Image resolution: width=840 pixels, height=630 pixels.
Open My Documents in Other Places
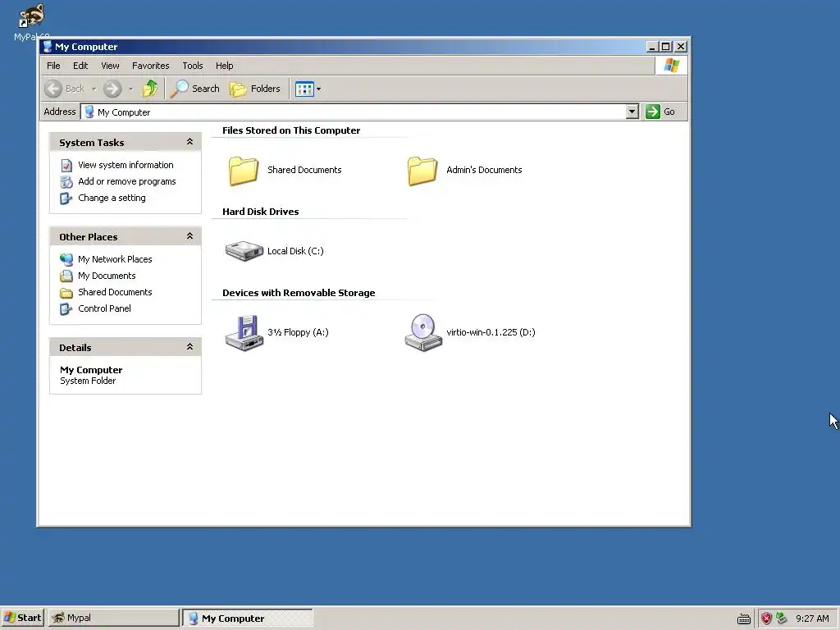coord(107,276)
